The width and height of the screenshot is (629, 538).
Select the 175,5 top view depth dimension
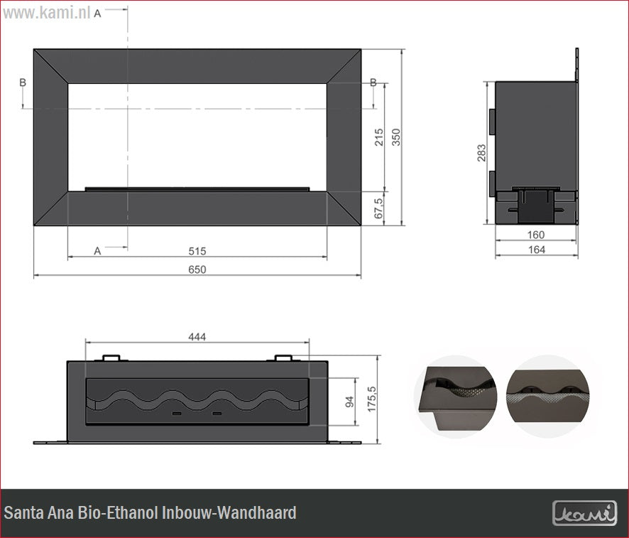(x=368, y=399)
